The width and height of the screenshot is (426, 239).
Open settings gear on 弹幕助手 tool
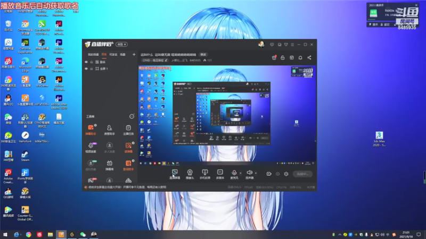pos(95,125)
